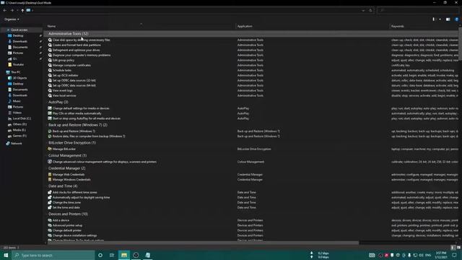Click icon beside Add a device
The image size is (462, 260).
pyautogui.click(x=50, y=220)
